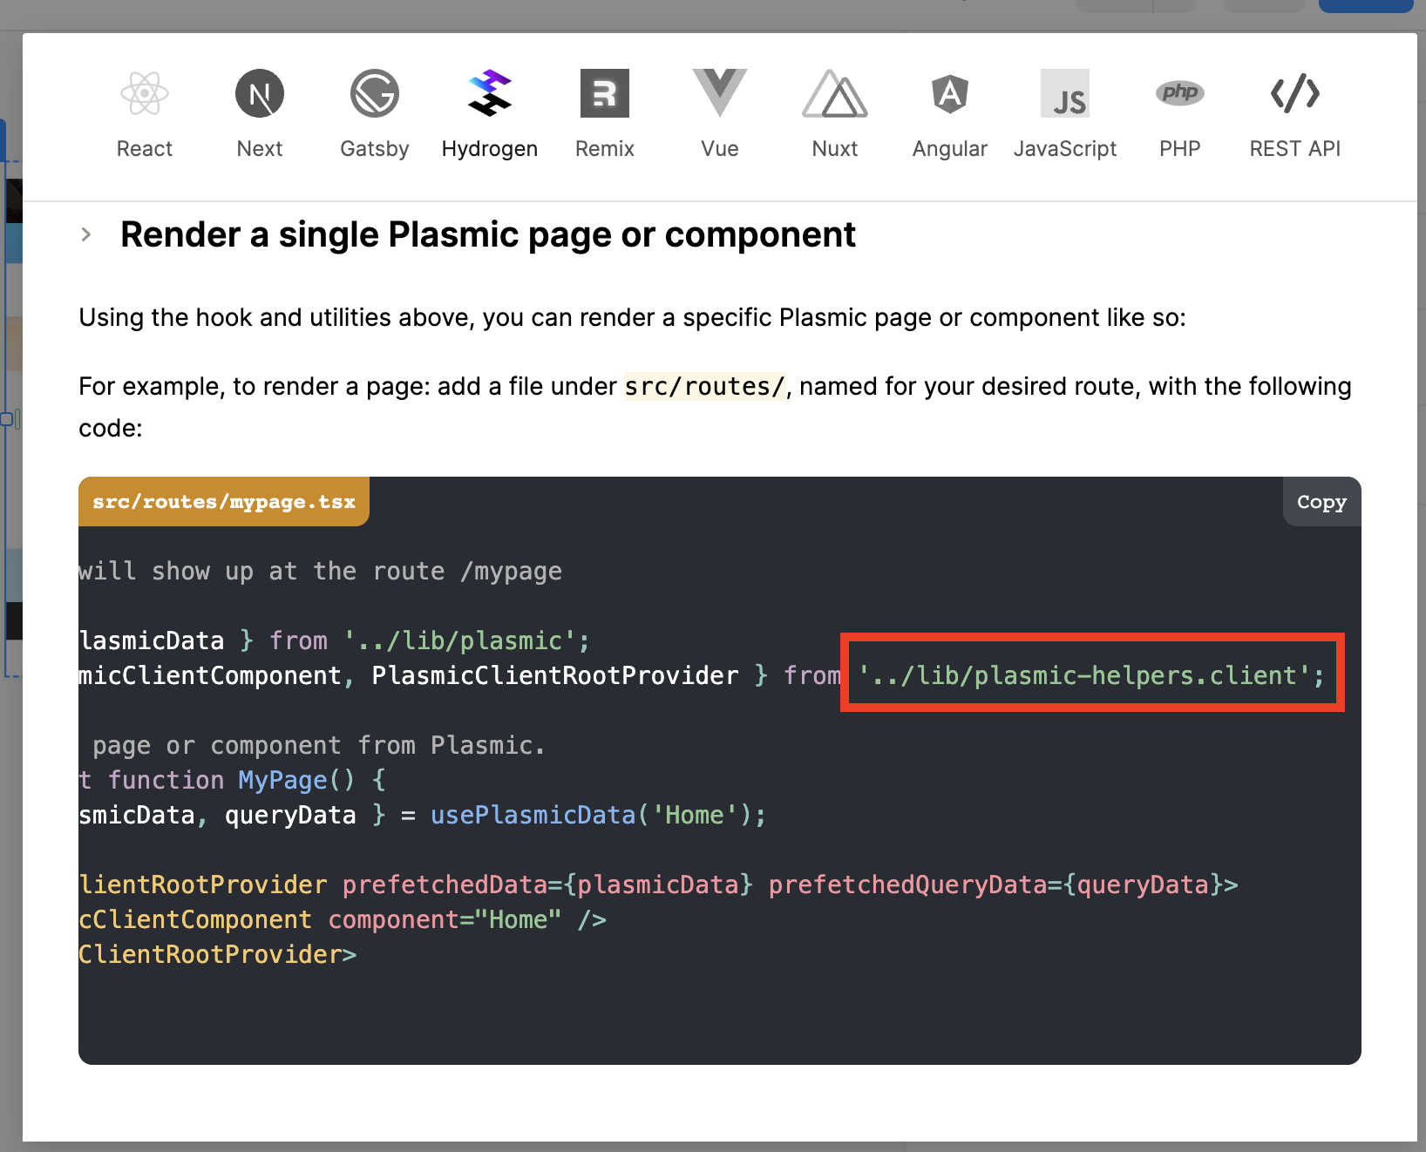Click the Nuxt mountain icon
Viewport: 1426px width, 1152px height.
click(x=834, y=93)
